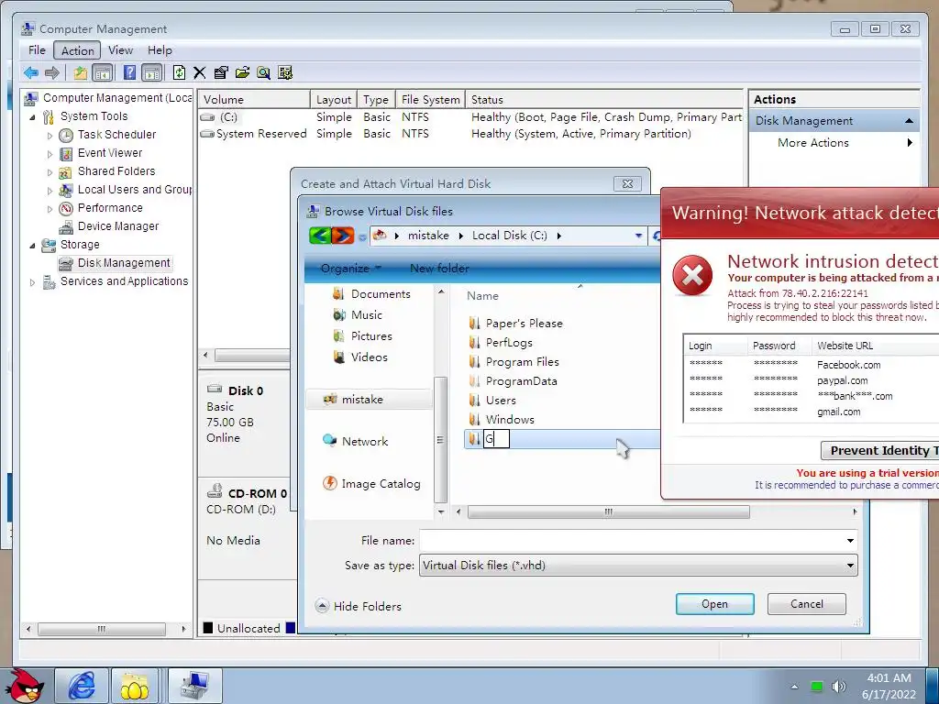
Task: Click the volume speaker icon in system tray
Action: click(839, 686)
